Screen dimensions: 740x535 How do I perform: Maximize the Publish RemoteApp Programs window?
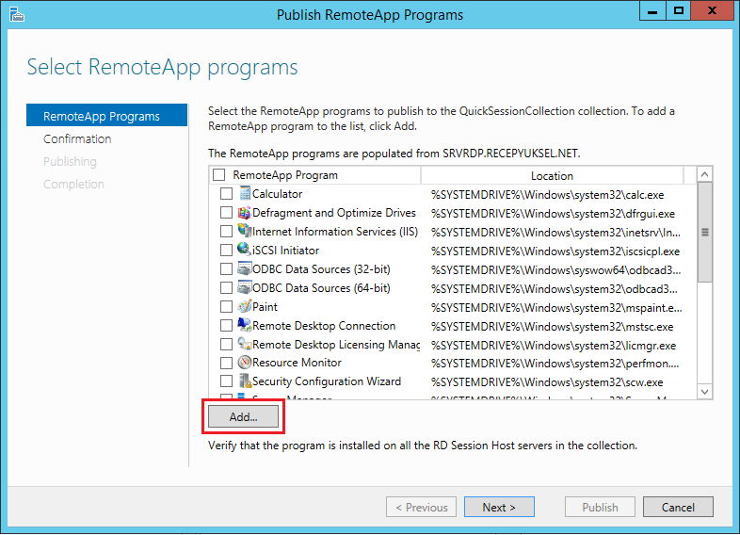[x=678, y=11]
